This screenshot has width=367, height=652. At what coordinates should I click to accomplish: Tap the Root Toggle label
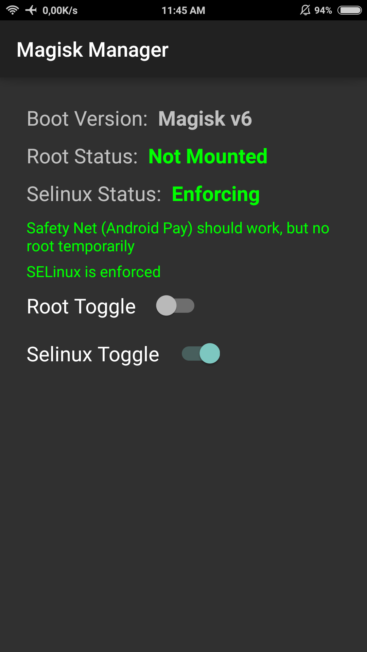[x=81, y=307]
